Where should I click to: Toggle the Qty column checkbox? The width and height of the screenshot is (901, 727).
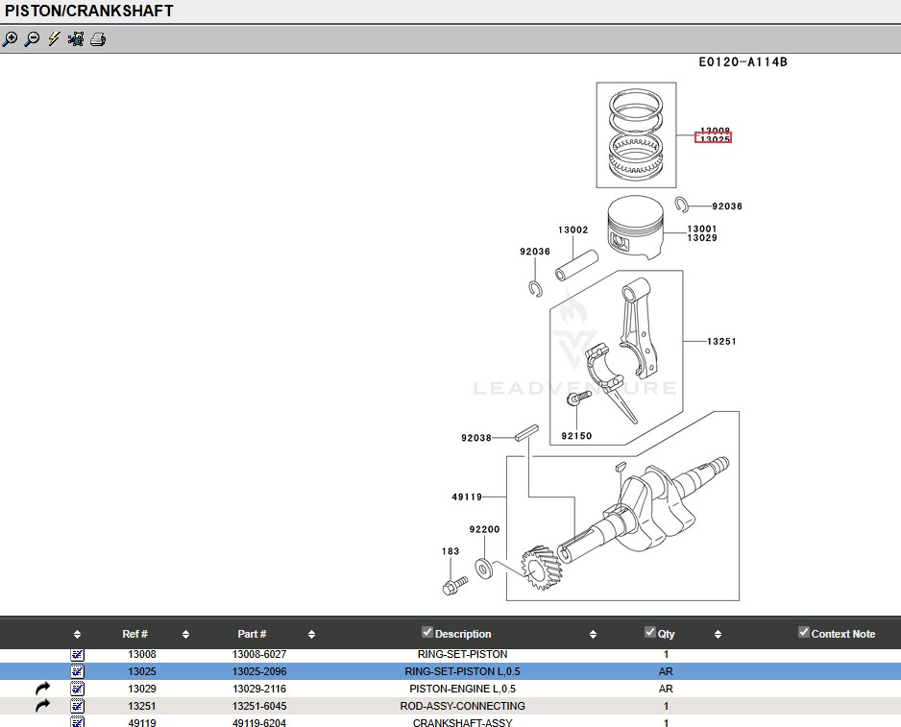650,632
